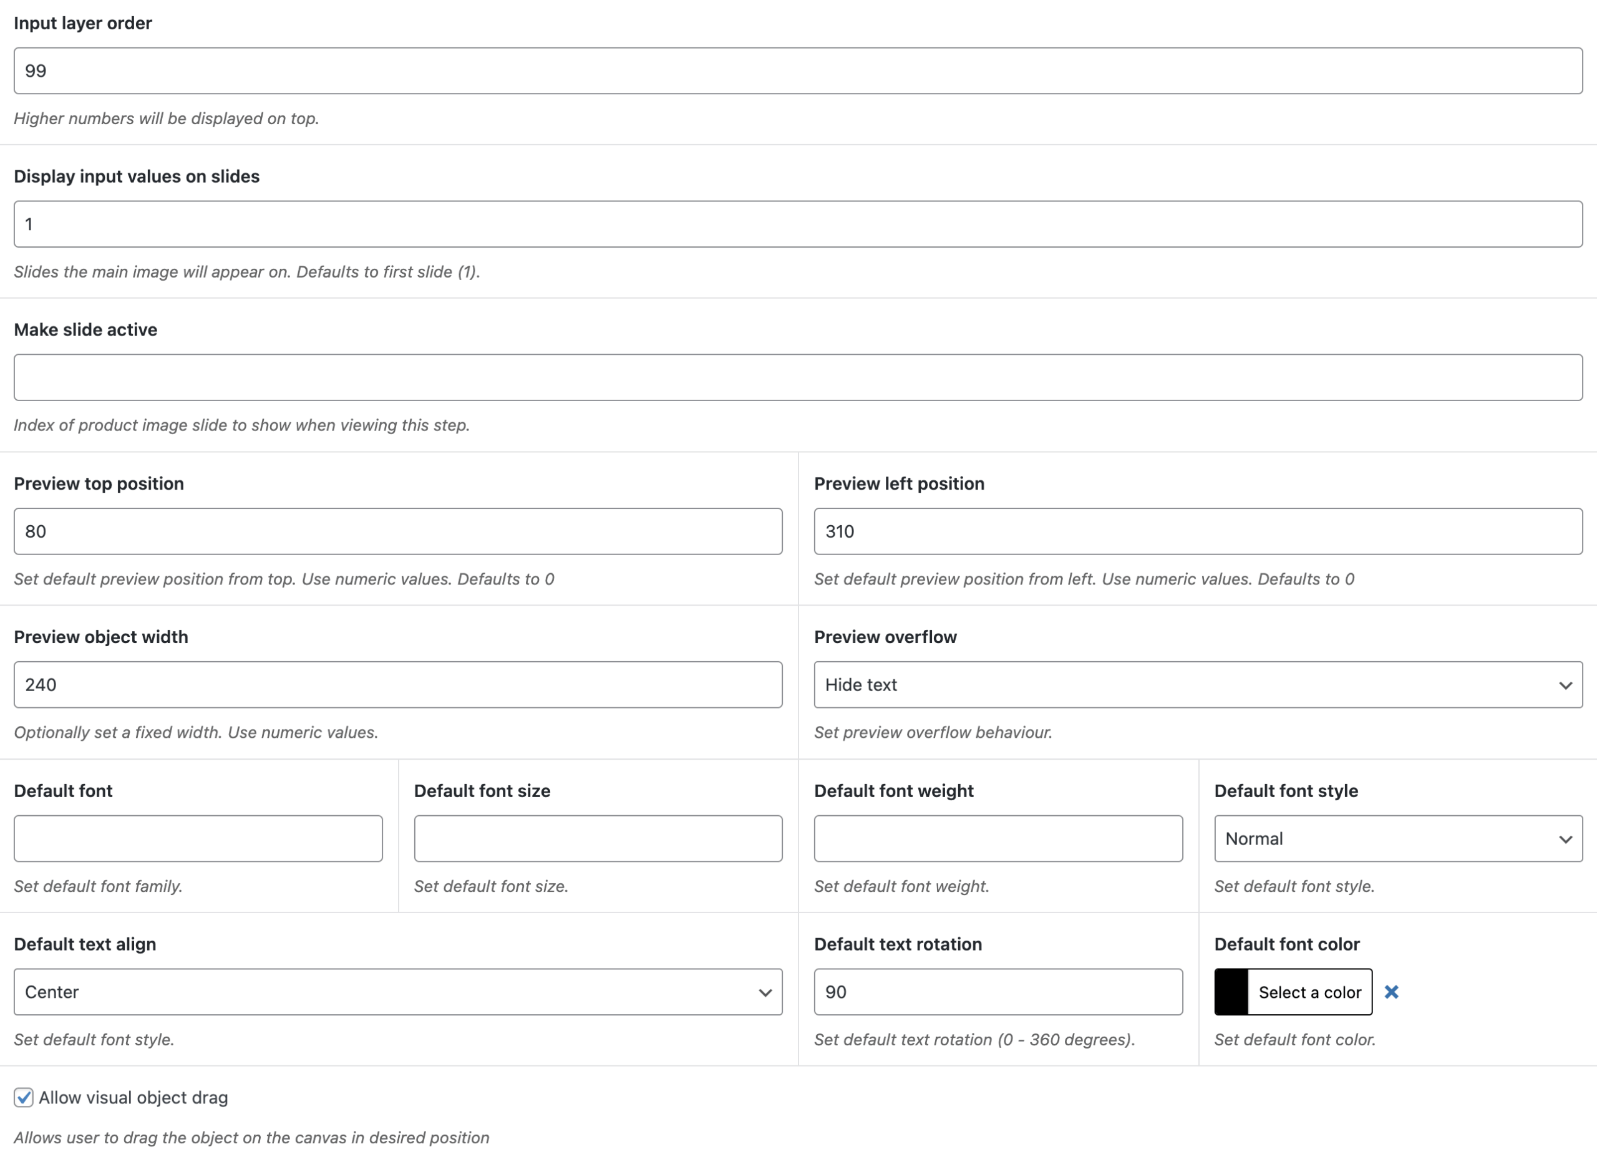
Task: Click the Default font input field
Action: (198, 838)
